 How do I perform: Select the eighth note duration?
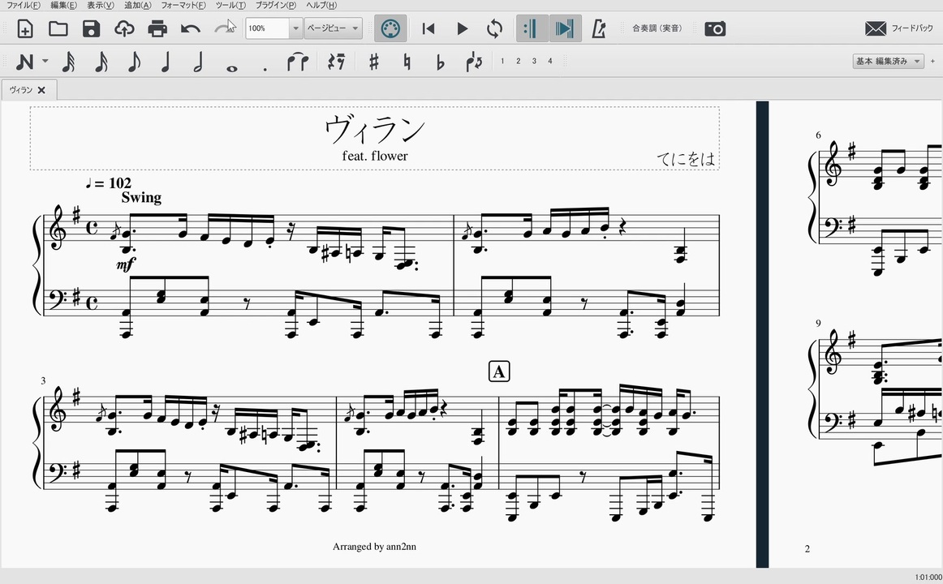[134, 62]
